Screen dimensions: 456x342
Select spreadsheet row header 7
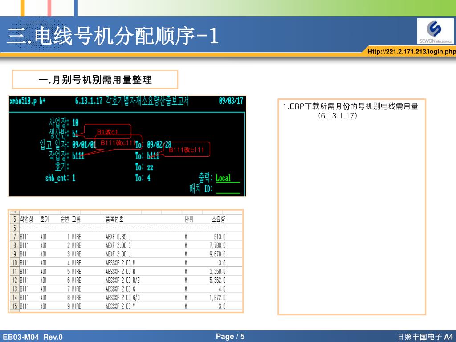(15, 236)
